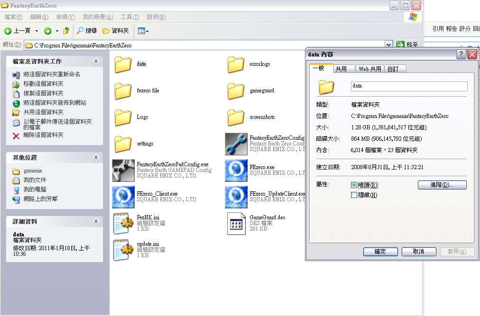Open the data folder icon
This screenshot has height=316, width=480.
coord(123,64)
